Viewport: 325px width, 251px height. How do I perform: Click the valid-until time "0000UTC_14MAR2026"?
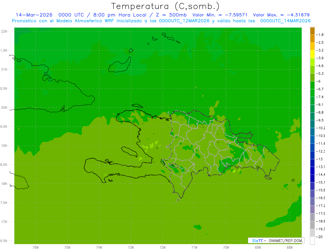tap(285, 21)
